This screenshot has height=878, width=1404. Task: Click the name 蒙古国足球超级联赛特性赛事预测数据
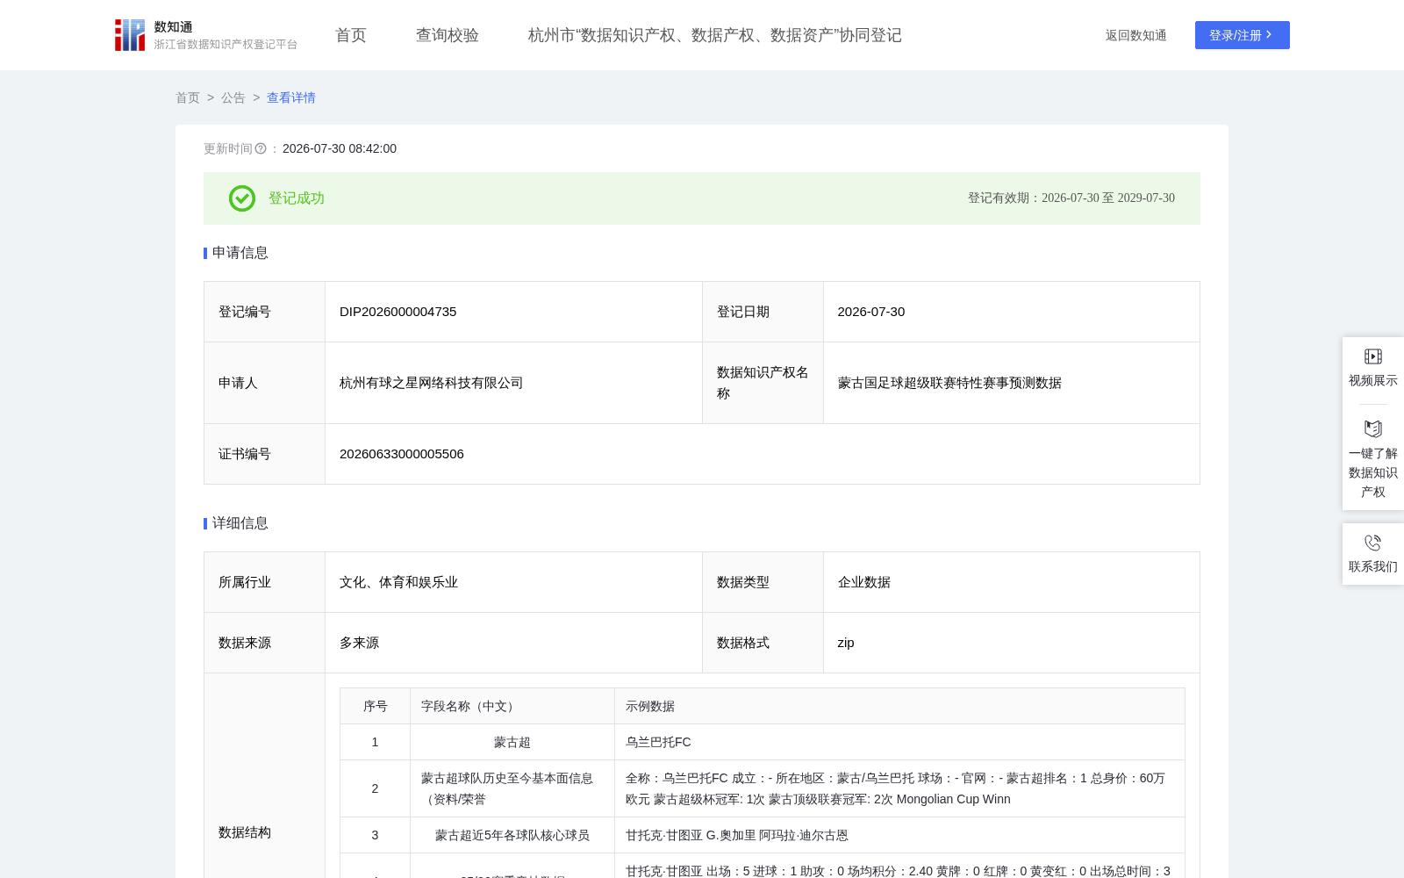click(x=949, y=383)
